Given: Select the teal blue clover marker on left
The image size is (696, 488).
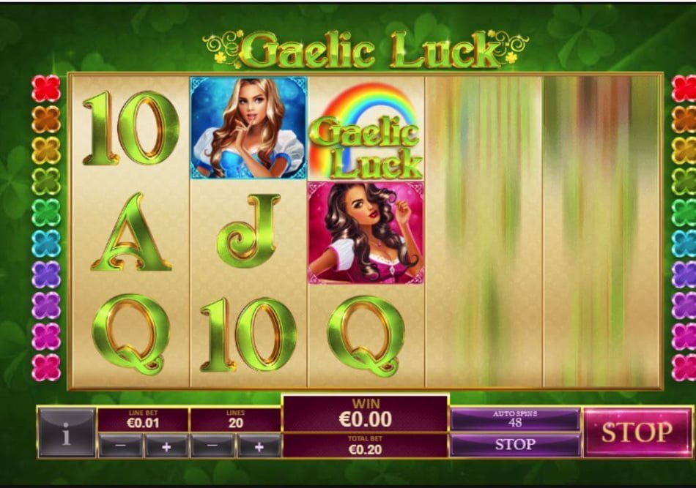Looking at the screenshot, I should pyautogui.click(x=46, y=244).
